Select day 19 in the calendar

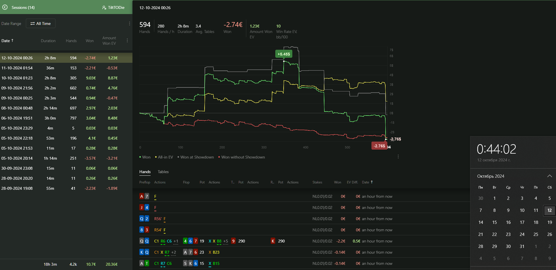tap(549, 222)
